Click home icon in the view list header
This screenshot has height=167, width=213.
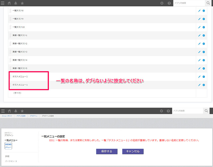point(9,3)
